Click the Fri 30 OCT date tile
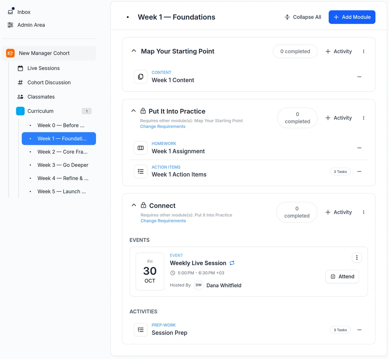This screenshot has height=359, width=389. [x=150, y=271]
